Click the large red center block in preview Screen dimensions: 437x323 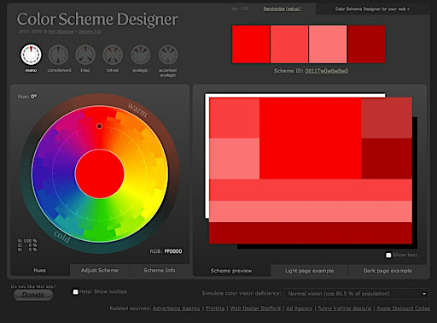coord(311,138)
